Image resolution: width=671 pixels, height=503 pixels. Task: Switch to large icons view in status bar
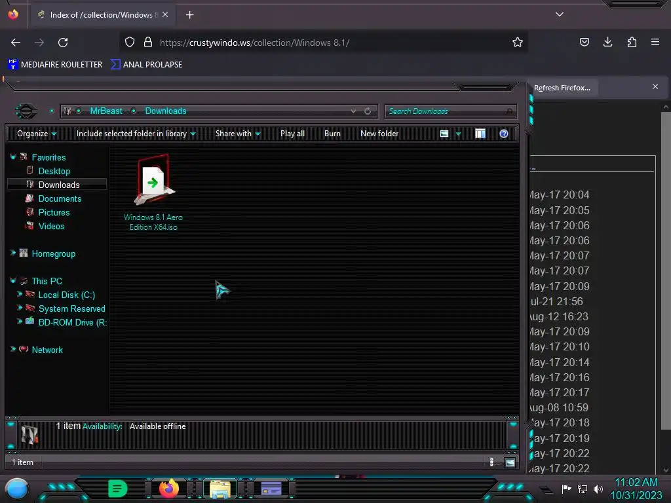click(510, 462)
